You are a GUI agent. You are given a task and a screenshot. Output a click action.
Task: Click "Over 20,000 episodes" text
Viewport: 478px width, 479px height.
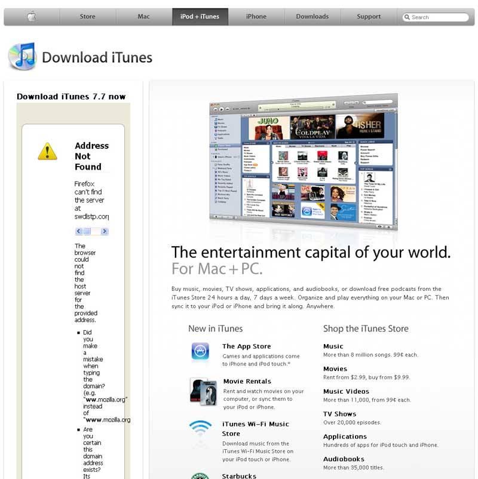tap(352, 422)
